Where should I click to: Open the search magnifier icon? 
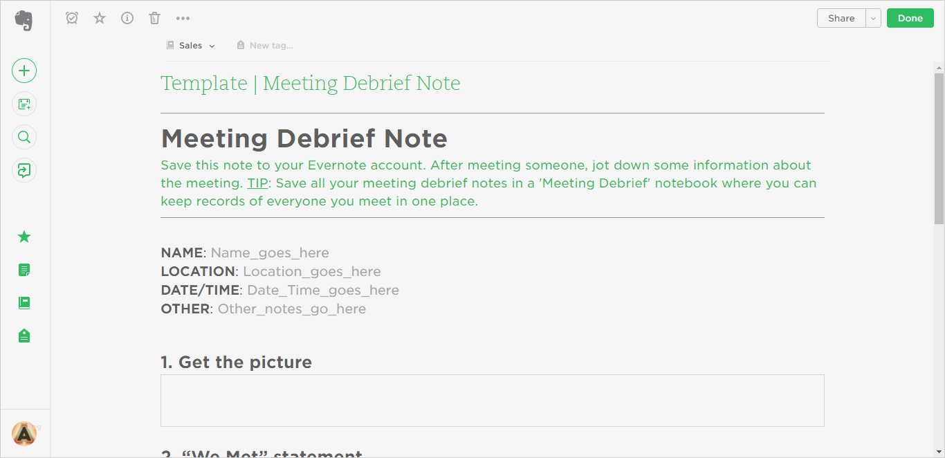point(24,137)
